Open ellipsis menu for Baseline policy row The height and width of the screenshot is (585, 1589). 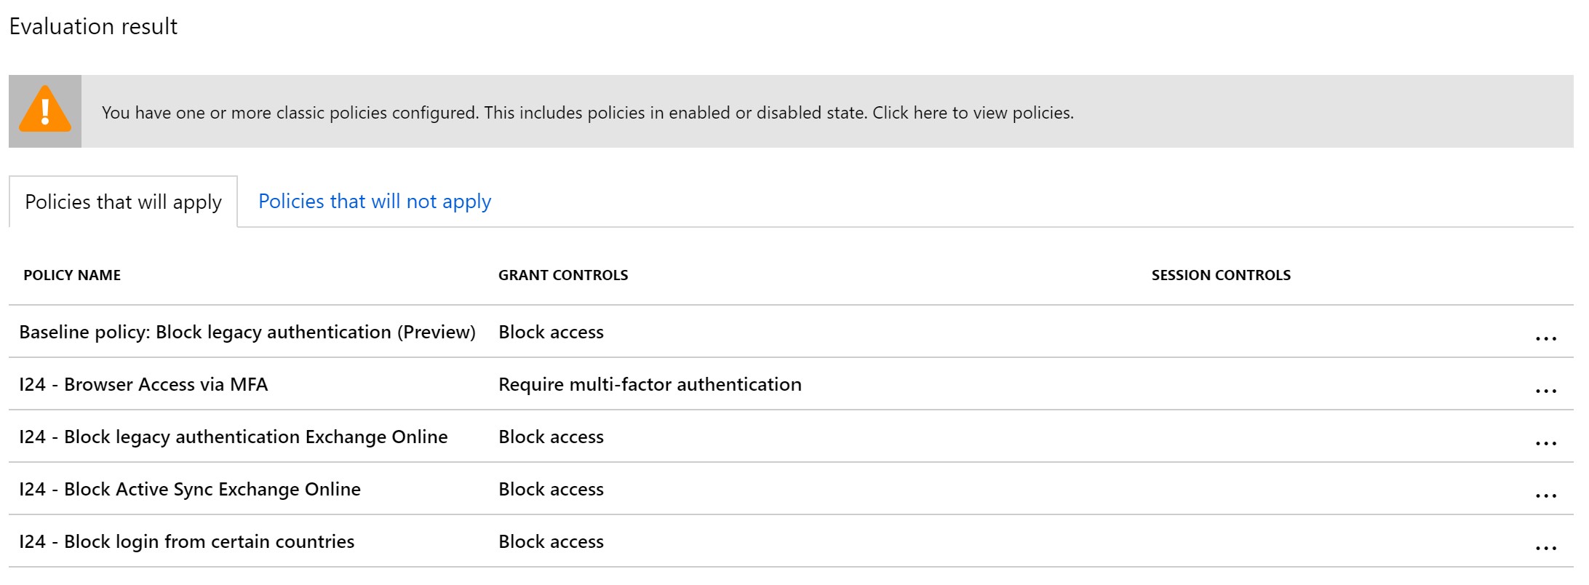tap(1545, 338)
